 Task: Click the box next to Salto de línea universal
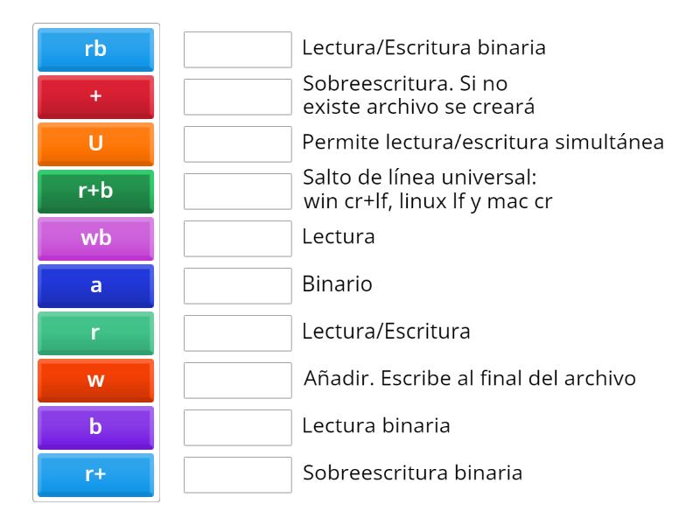point(238,192)
